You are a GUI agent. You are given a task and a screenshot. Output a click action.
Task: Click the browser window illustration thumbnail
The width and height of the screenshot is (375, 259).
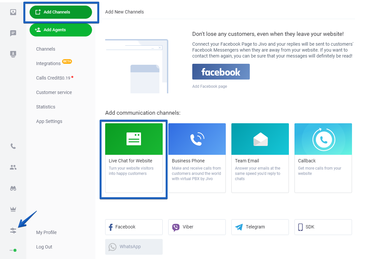coord(137,66)
